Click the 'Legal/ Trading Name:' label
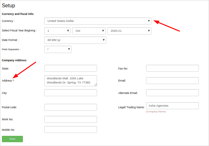This screenshot has height=146, width=209. click(x=131, y=107)
